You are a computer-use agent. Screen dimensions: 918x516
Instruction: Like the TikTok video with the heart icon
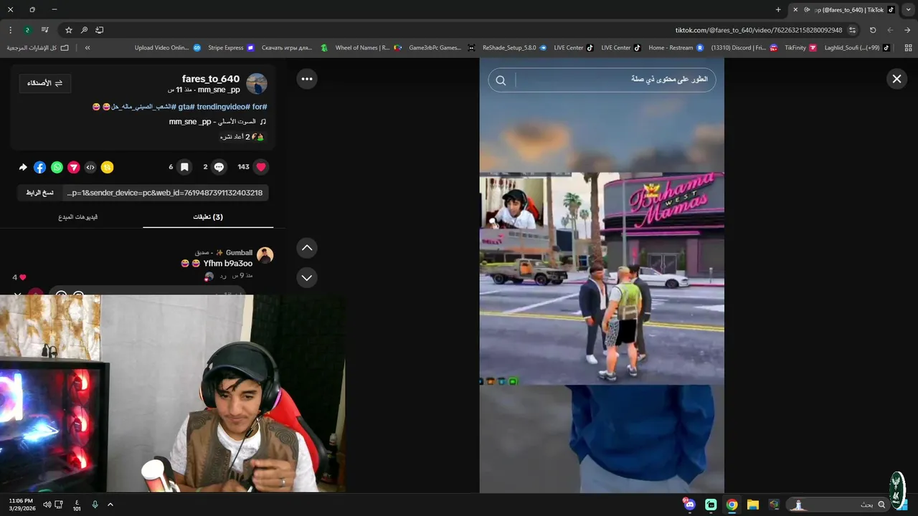tap(261, 167)
